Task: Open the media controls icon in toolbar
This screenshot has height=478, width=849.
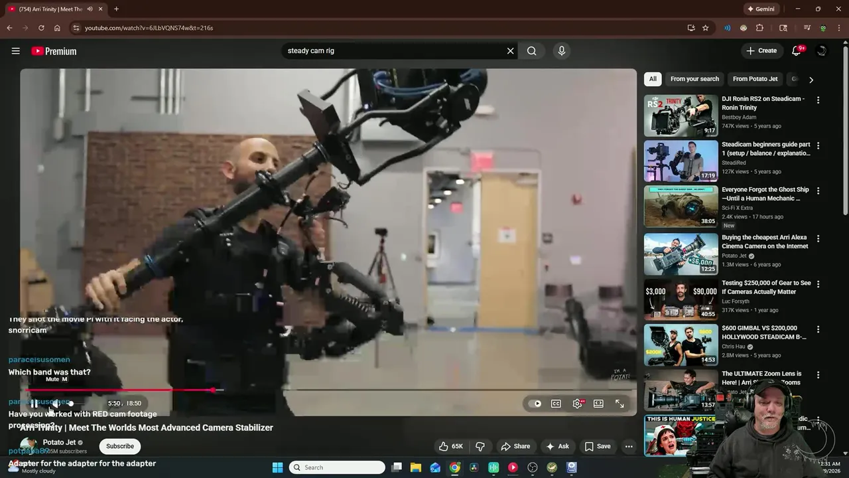Action: tap(807, 28)
